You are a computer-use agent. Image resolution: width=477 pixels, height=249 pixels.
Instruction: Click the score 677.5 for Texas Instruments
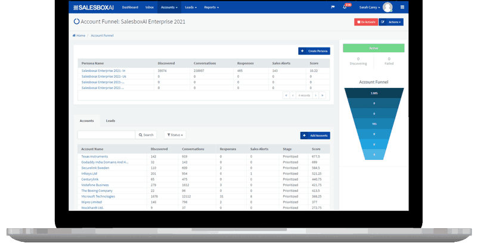coord(316,156)
